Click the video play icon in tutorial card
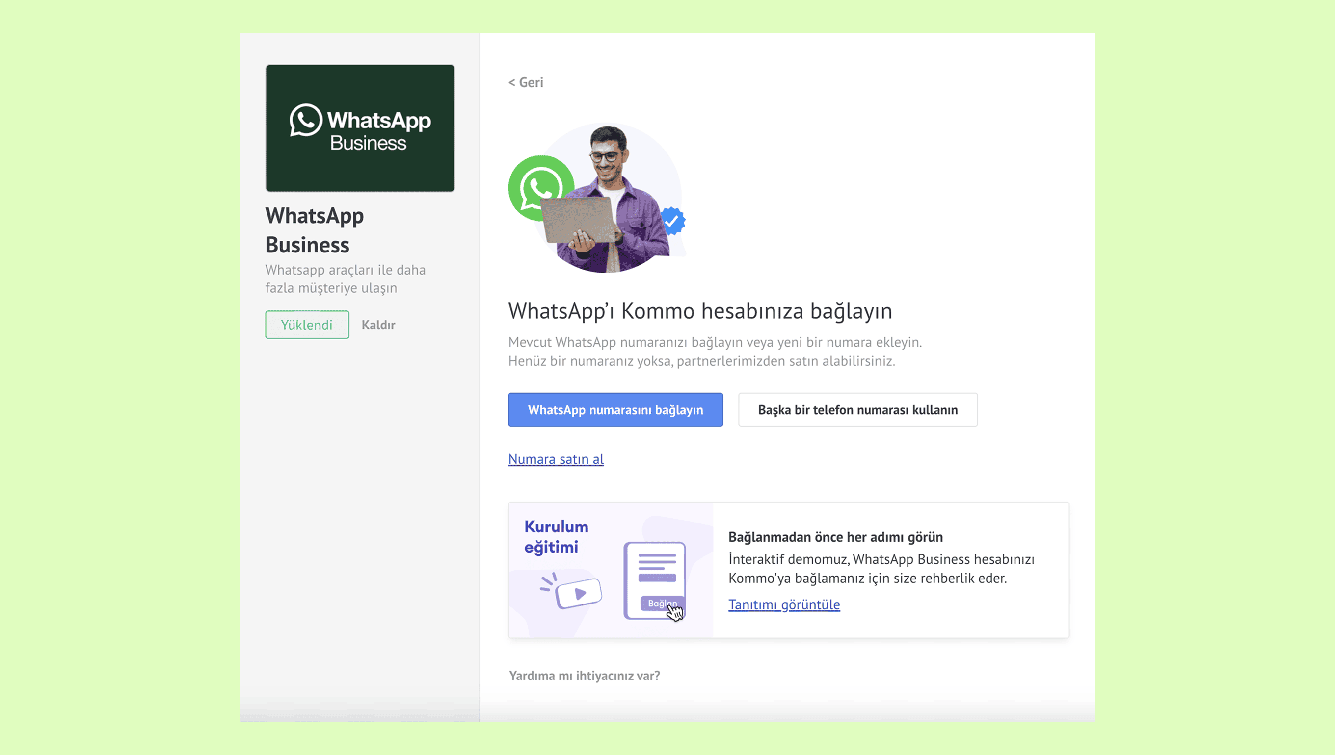 pos(579,593)
